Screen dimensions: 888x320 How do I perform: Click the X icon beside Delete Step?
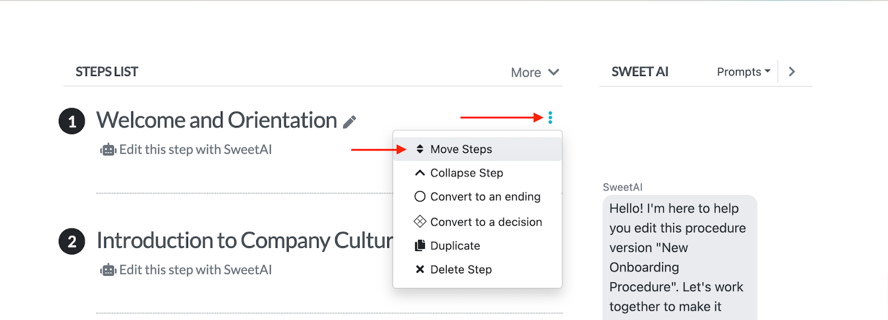click(420, 269)
